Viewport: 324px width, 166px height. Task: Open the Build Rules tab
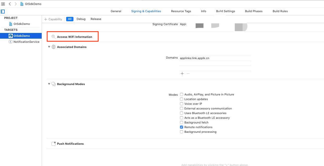tap(280, 11)
